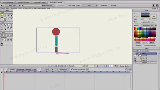This screenshot has width=160, height=90.
Task: Open layer settings ellipsis icon
Action: pos(144,51)
